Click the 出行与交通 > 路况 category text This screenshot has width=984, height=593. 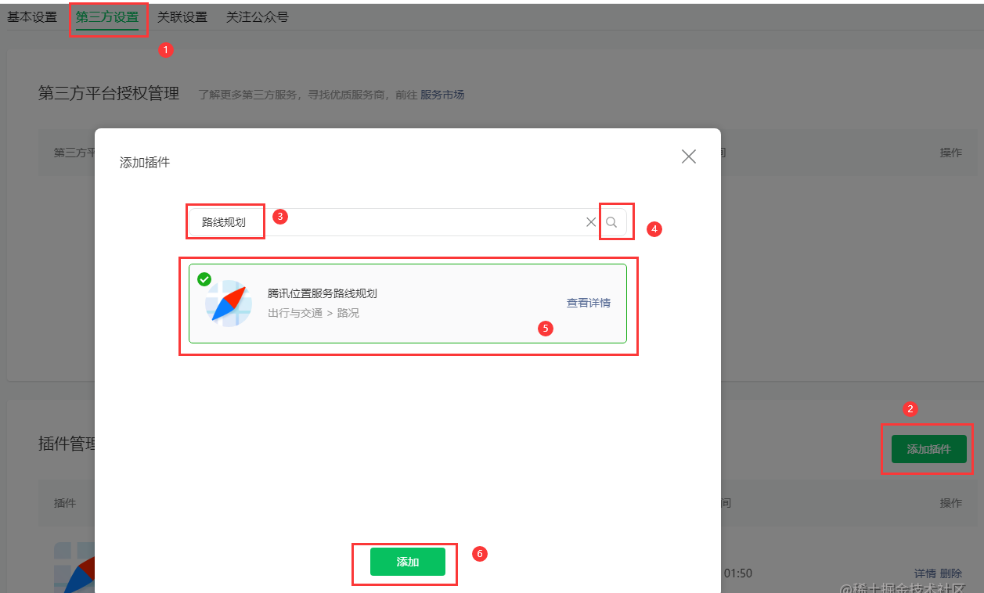(313, 314)
